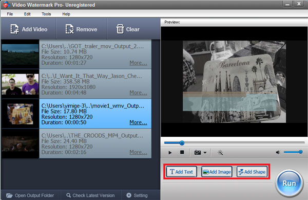The image size is (308, 200).
Task: Click More link for movie1_wmv video
Action: tap(138, 122)
